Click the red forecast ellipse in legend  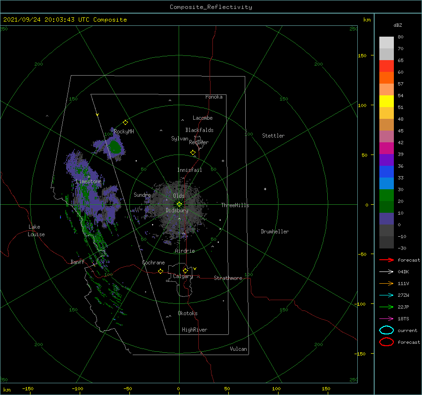(x=386, y=342)
